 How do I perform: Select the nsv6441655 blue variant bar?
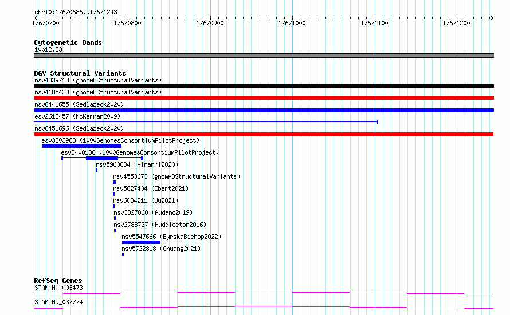pyautogui.click(x=264, y=110)
